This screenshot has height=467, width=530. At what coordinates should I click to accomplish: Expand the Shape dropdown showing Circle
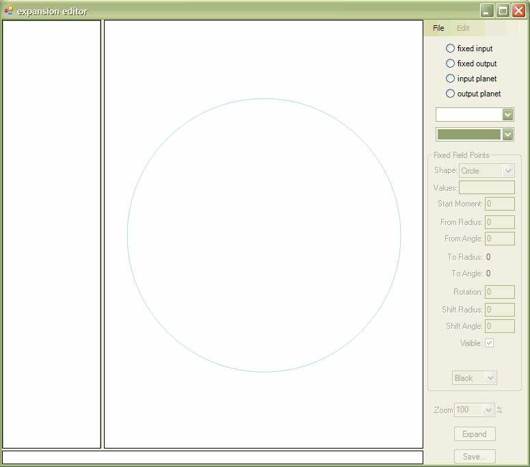486,171
